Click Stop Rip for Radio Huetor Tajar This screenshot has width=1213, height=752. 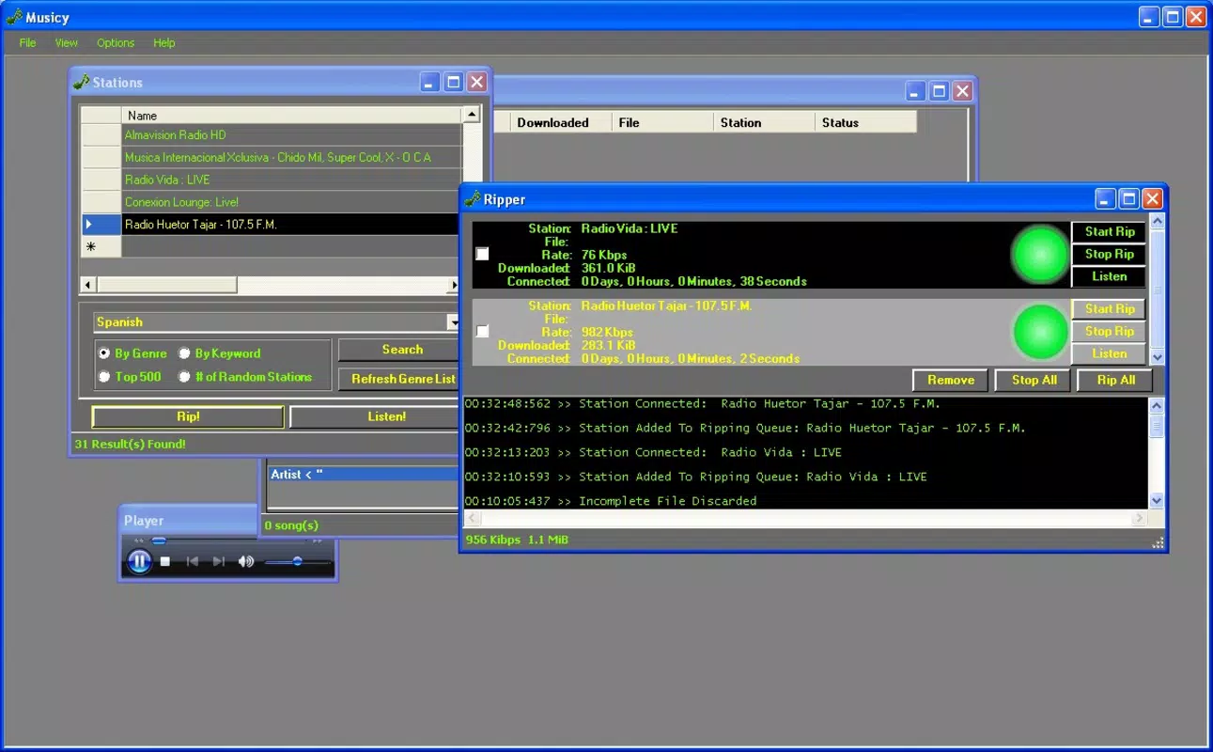pos(1109,332)
